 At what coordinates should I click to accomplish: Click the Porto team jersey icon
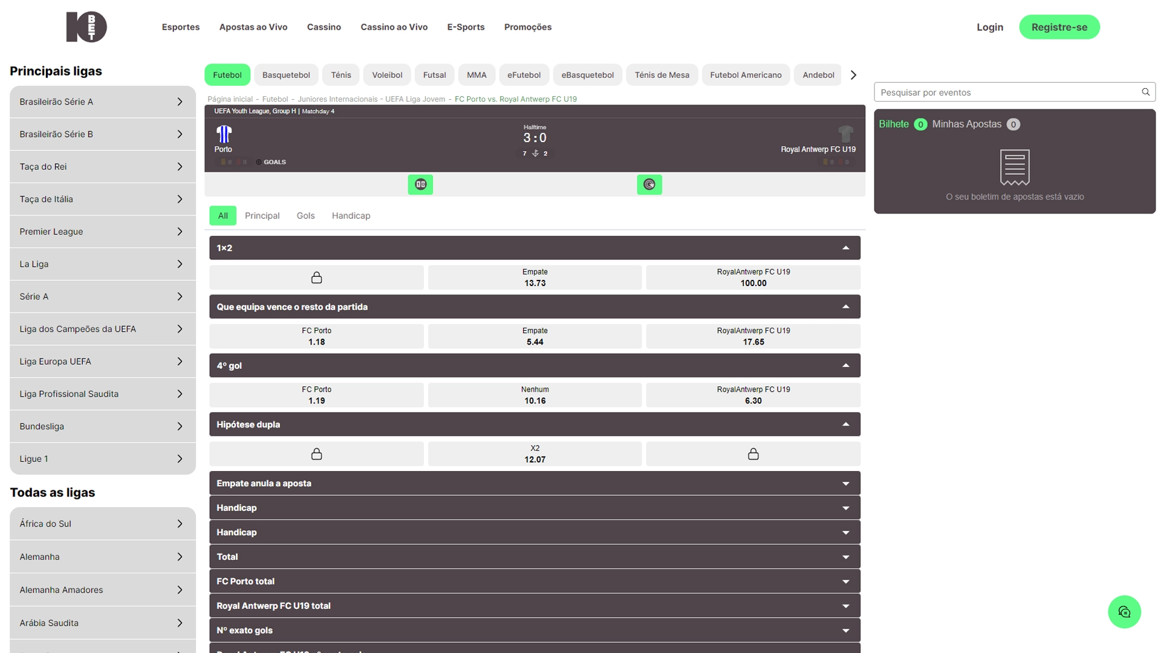point(224,134)
